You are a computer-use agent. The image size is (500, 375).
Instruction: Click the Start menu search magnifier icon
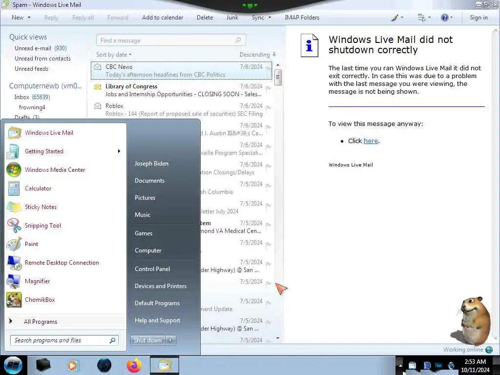coord(112,340)
